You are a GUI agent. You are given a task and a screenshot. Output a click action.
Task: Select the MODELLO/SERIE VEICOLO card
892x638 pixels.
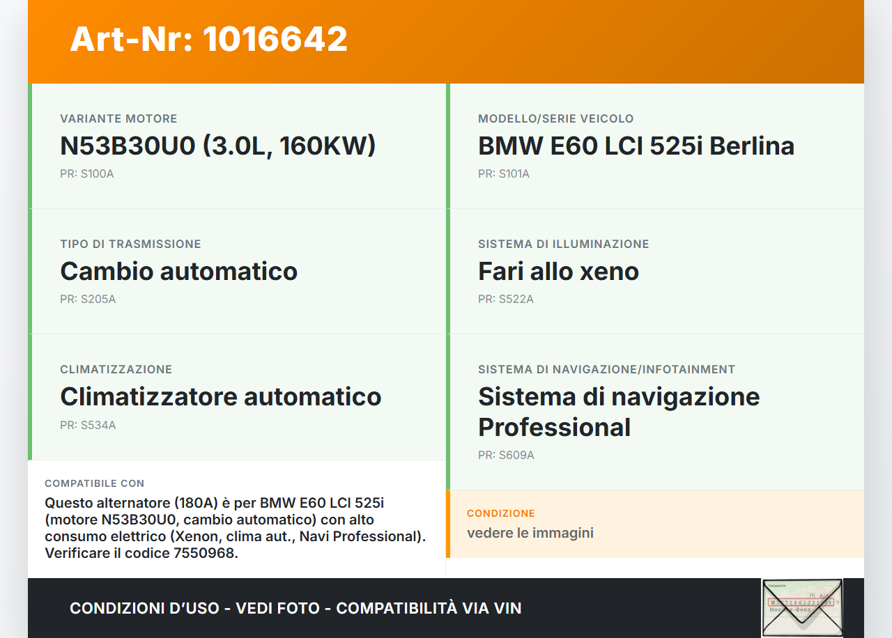coord(555,118)
